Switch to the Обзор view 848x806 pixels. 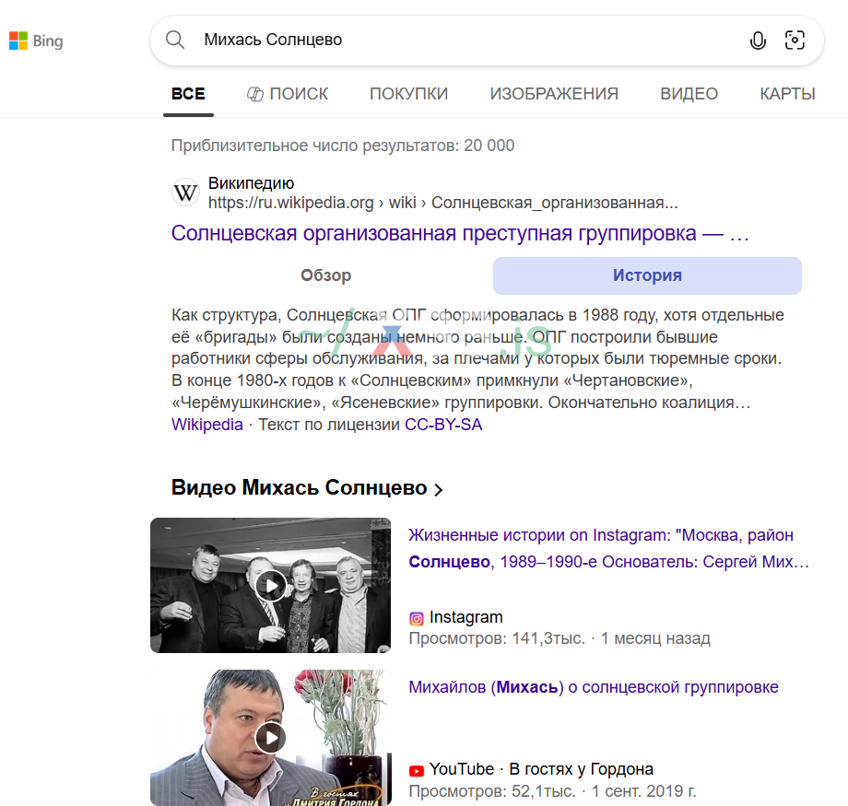tap(325, 275)
